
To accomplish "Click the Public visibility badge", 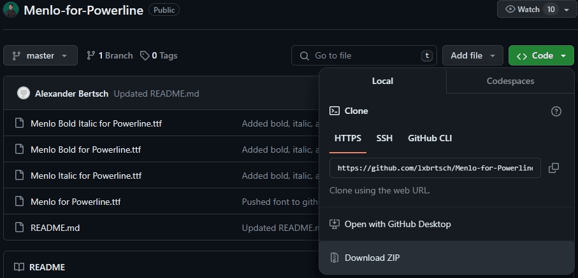I will (x=164, y=10).
